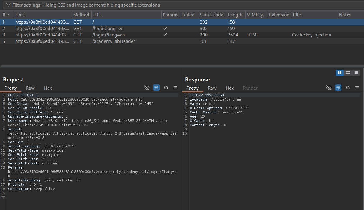
Task: Show non-printable characters in Request panel
Action: click(x=166, y=88)
